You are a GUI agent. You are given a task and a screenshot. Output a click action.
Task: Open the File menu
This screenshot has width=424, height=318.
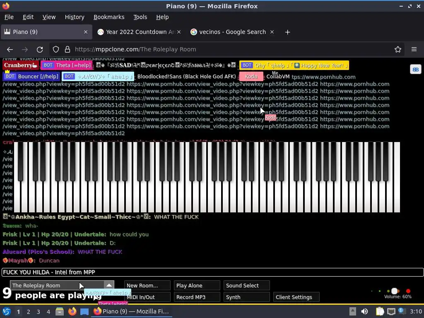(x=9, y=17)
